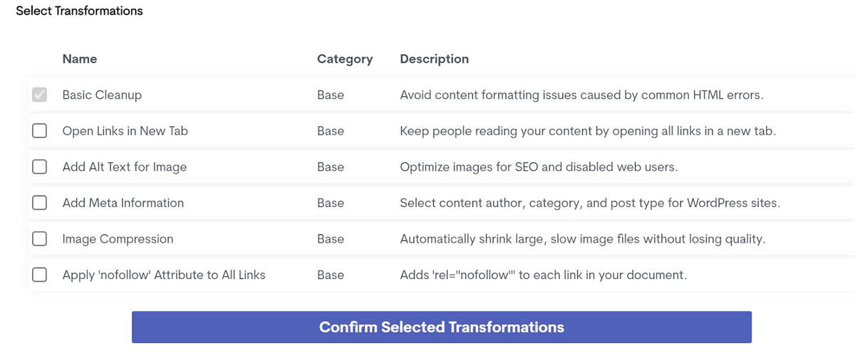Click the Add Meta Information name
The width and height of the screenshot is (855, 358).
123,203
